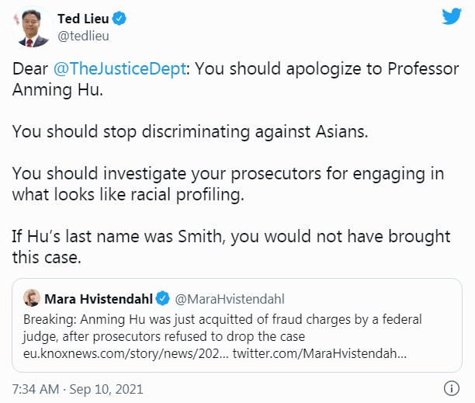The image size is (475, 403).
Task: Open the quoted tweet about Anming Hu's acquittal
Action: 237,325
